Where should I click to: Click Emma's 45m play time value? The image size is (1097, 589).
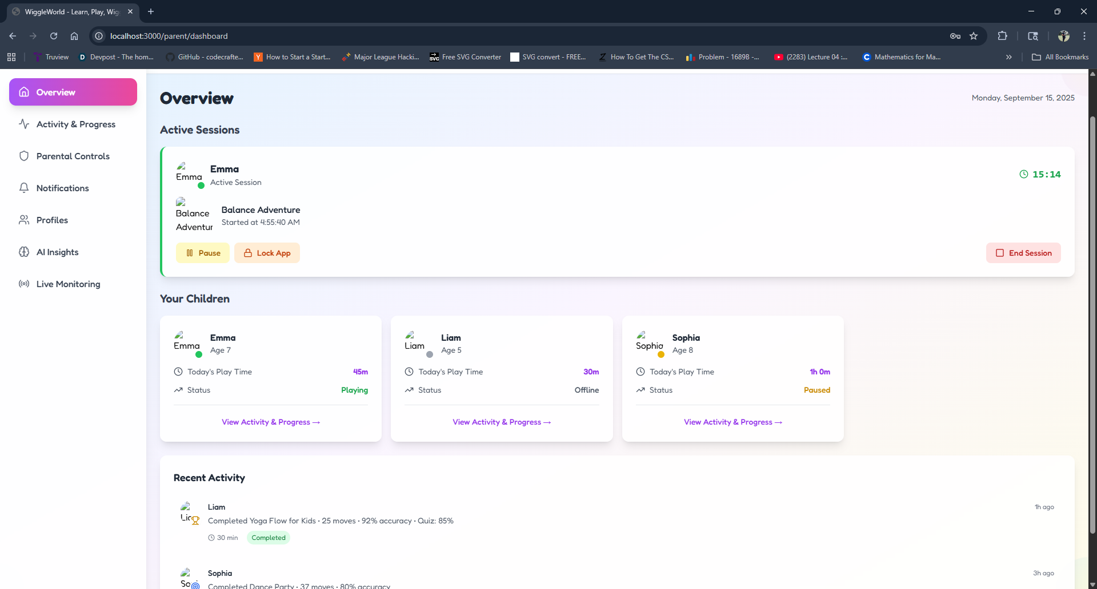click(x=361, y=372)
